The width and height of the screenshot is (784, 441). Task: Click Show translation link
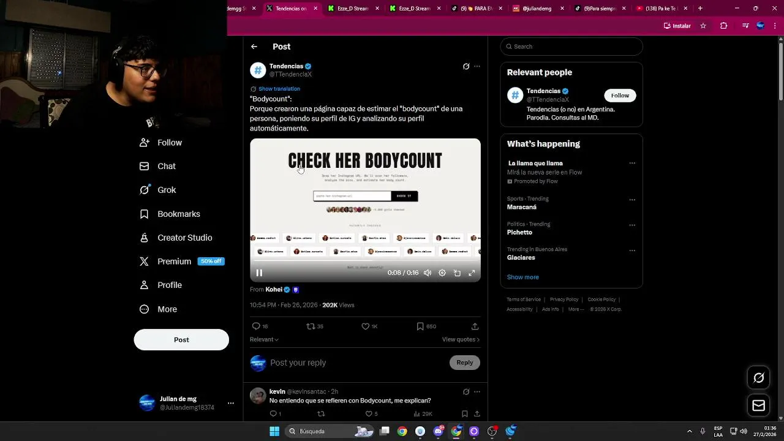279,89
